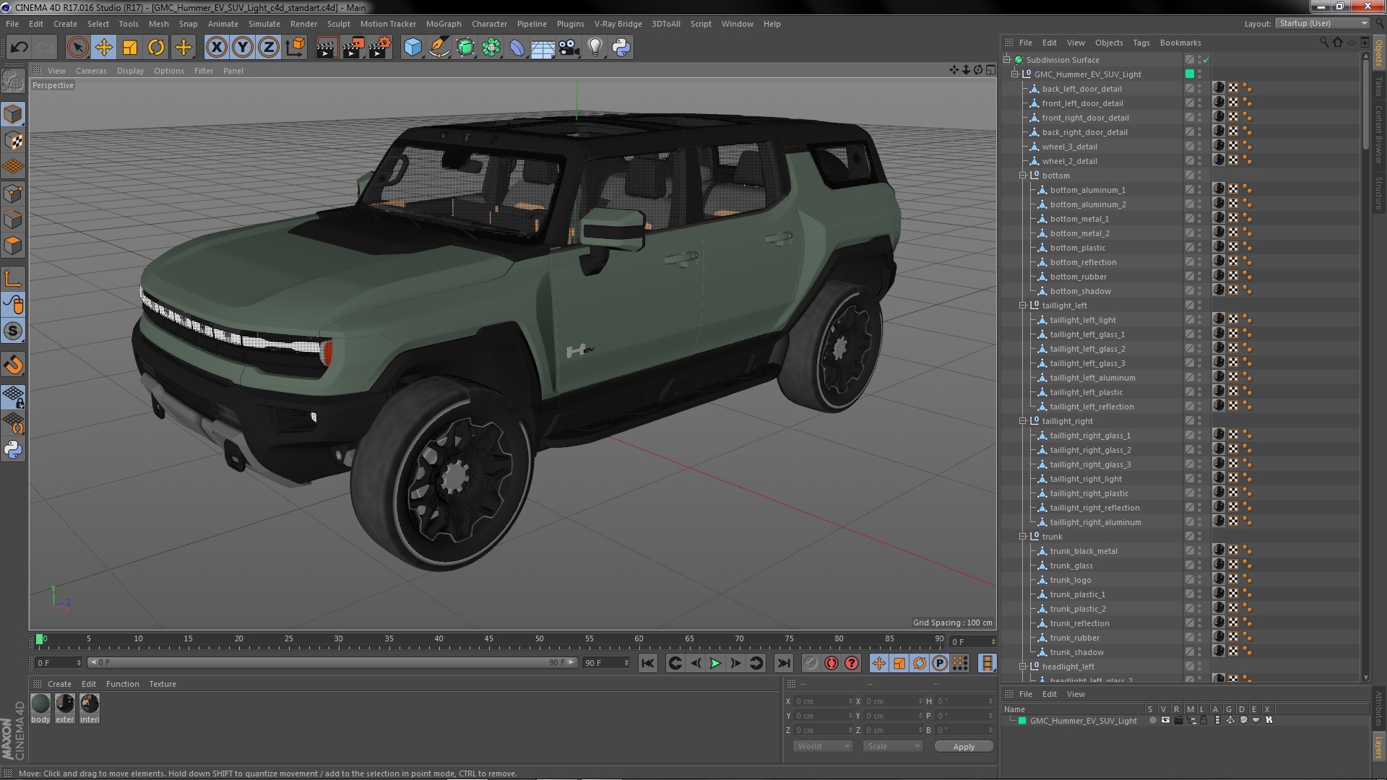Open the MoGraph menu
The image size is (1387, 780).
[x=444, y=24]
